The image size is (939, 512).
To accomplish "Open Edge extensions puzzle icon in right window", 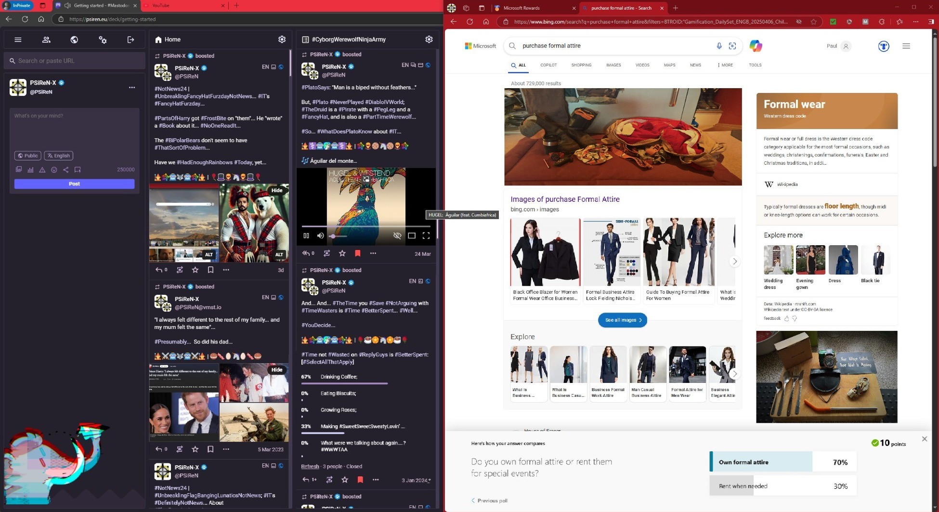I will [882, 22].
